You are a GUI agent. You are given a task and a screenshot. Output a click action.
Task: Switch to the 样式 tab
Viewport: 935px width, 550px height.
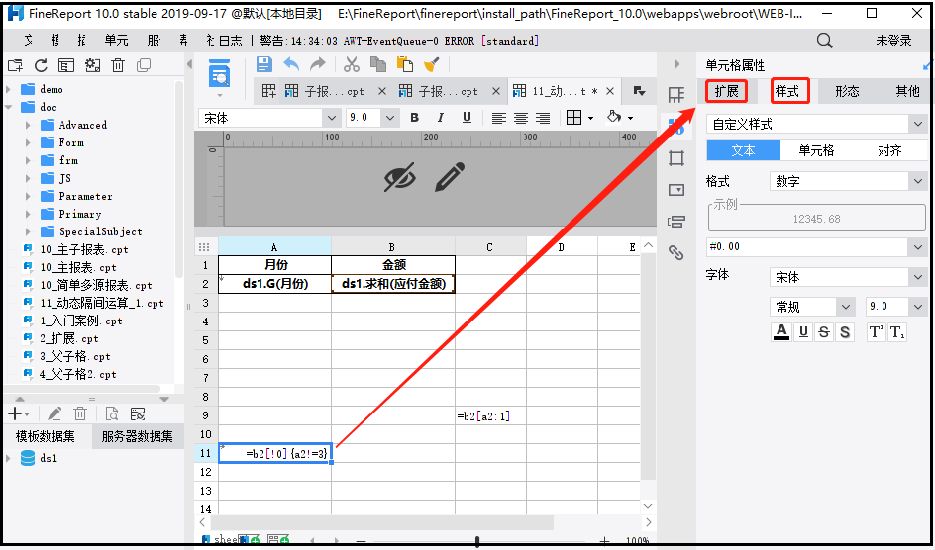click(x=787, y=91)
